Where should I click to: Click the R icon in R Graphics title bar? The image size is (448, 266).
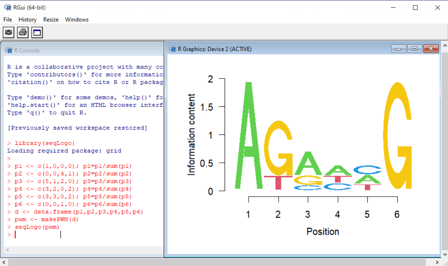[173, 49]
